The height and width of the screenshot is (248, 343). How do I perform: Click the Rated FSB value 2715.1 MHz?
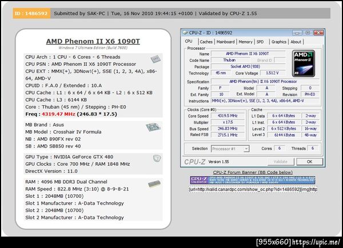pos(228,135)
